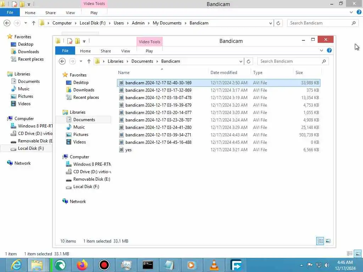Click Action Center flag tray icon
Image resolution: width=363 pixels, height=272 pixels.
(x=310, y=265)
